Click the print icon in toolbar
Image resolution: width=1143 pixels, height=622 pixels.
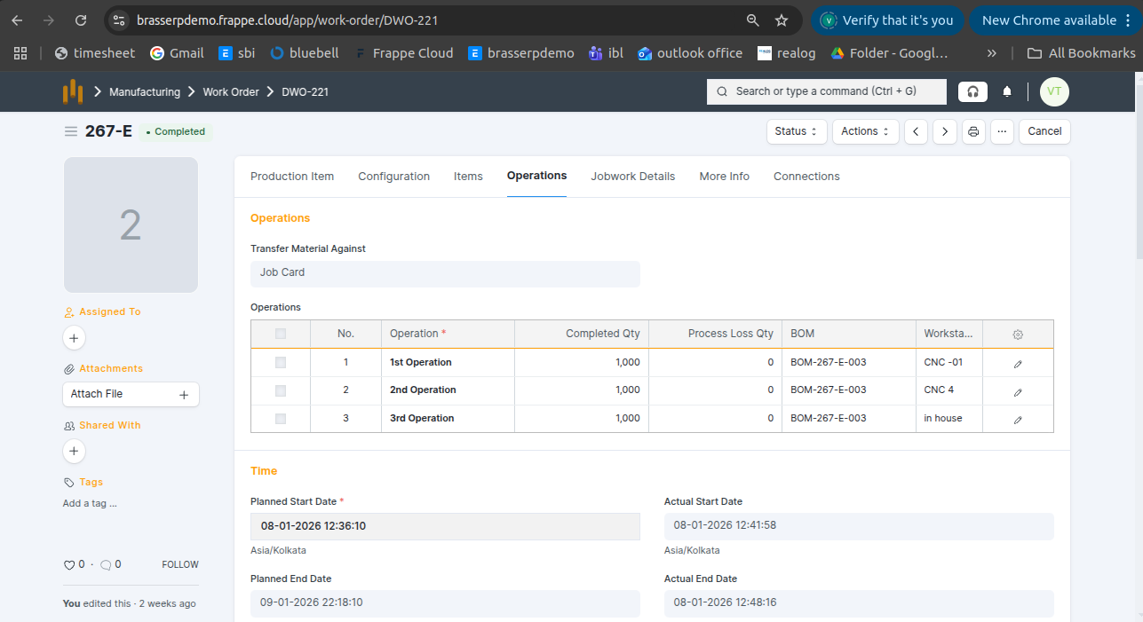973,131
